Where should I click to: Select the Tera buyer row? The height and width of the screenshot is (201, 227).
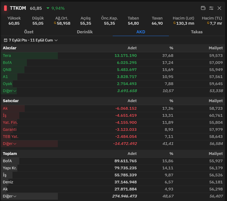pyautogui.click(x=113, y=56)
